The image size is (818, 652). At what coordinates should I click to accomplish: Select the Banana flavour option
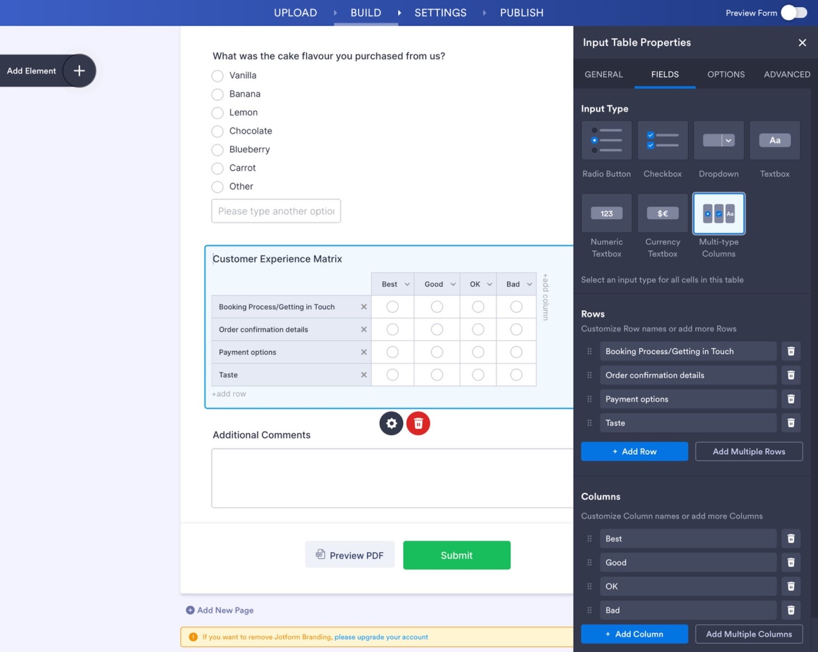[217, 94]
